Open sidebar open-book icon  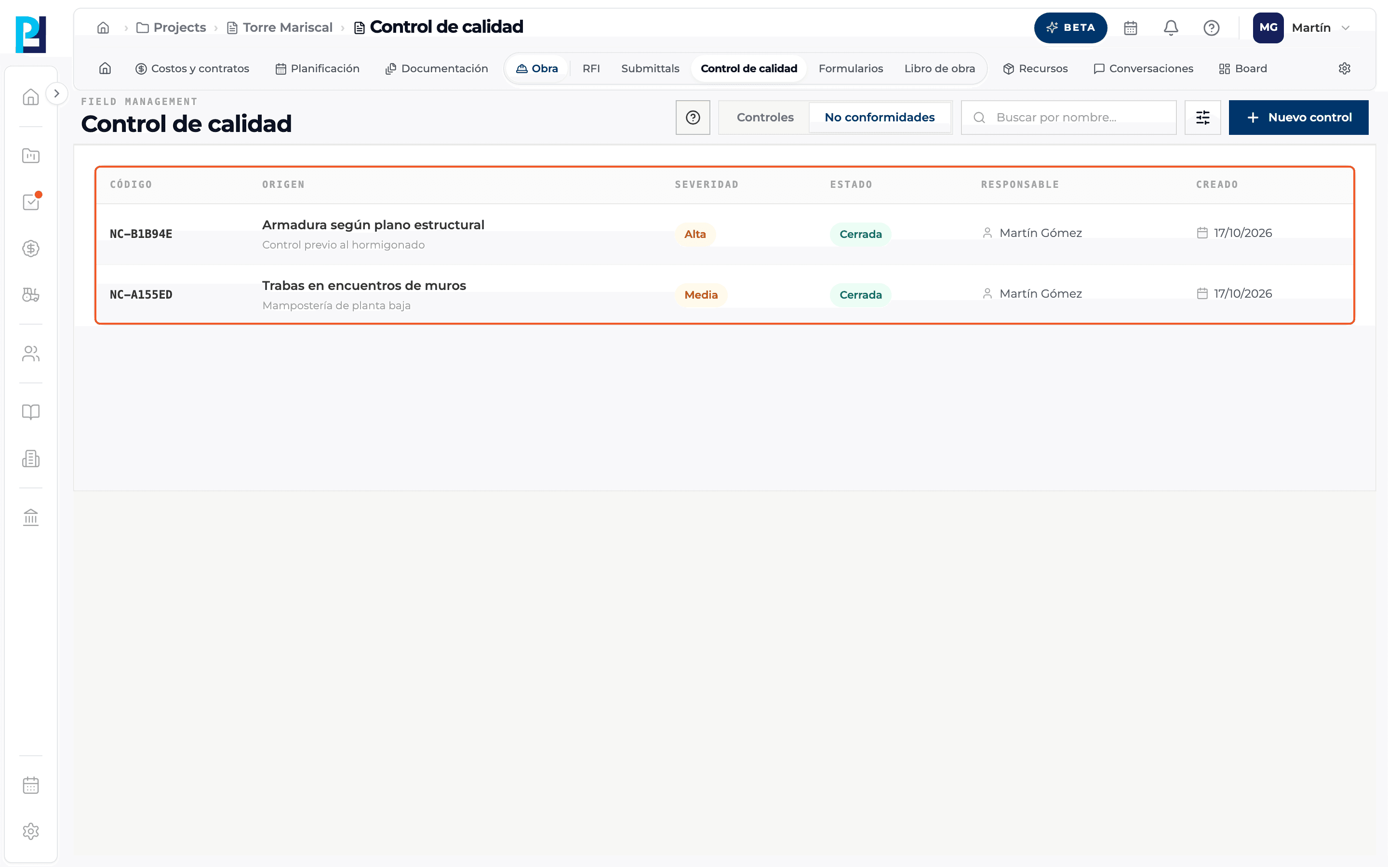pyautogui.click(x=31, y=412)
